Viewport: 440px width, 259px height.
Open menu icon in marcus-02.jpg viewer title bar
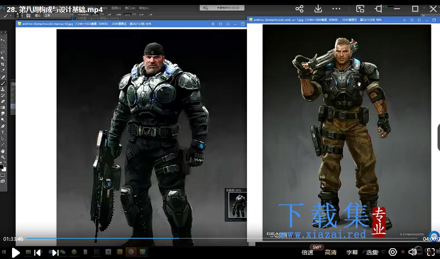213,24
